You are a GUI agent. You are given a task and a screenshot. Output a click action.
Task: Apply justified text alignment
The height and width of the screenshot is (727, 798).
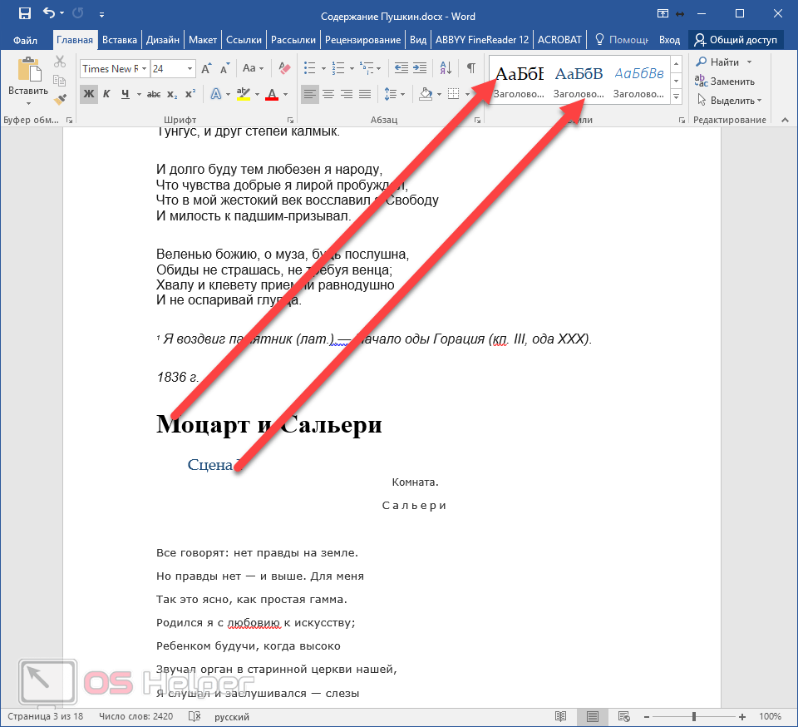coord(365,94)
